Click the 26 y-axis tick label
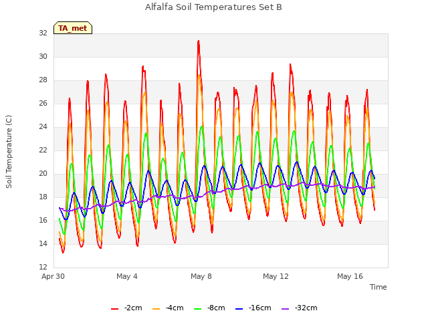The width and height of the screenshot is (428, 321). pos(43,104)
